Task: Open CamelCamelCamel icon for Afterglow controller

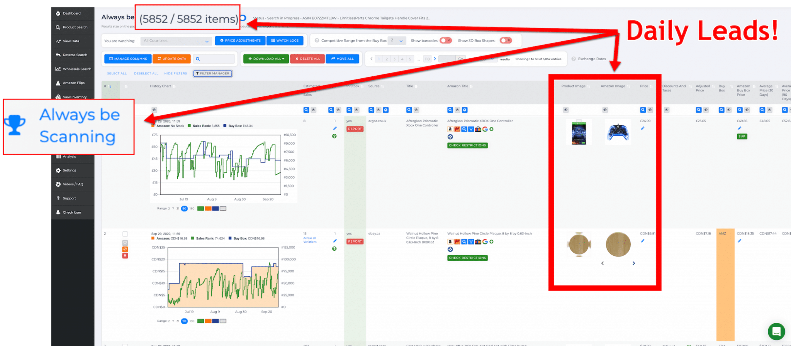Action: click(x=457, y=129)
